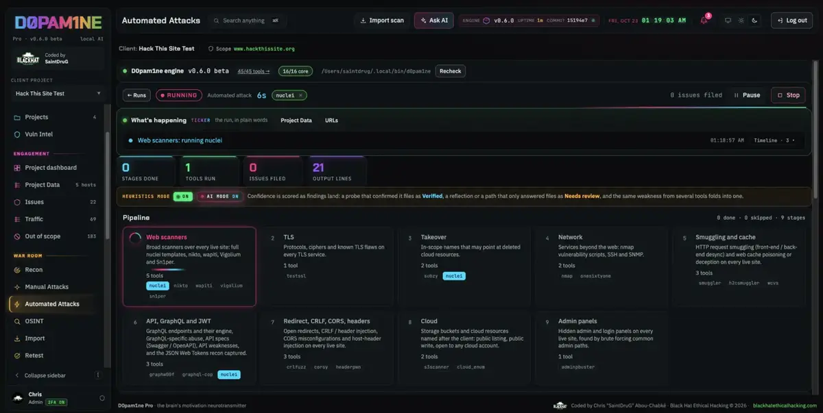The width and height of the screenshot is (823, 413).
Task: Open Project dashboard grid icon
Action: tap(18, 168)
